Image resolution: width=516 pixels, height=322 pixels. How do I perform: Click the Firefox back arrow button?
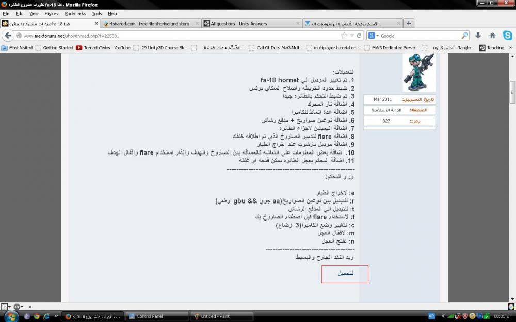[x=8, y=36]
